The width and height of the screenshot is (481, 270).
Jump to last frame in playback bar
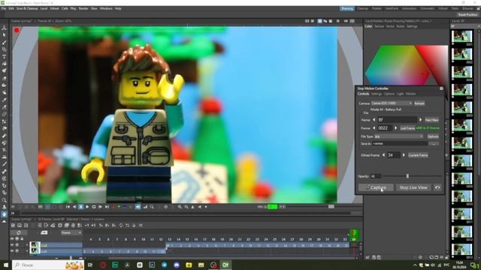click(107, 207)
